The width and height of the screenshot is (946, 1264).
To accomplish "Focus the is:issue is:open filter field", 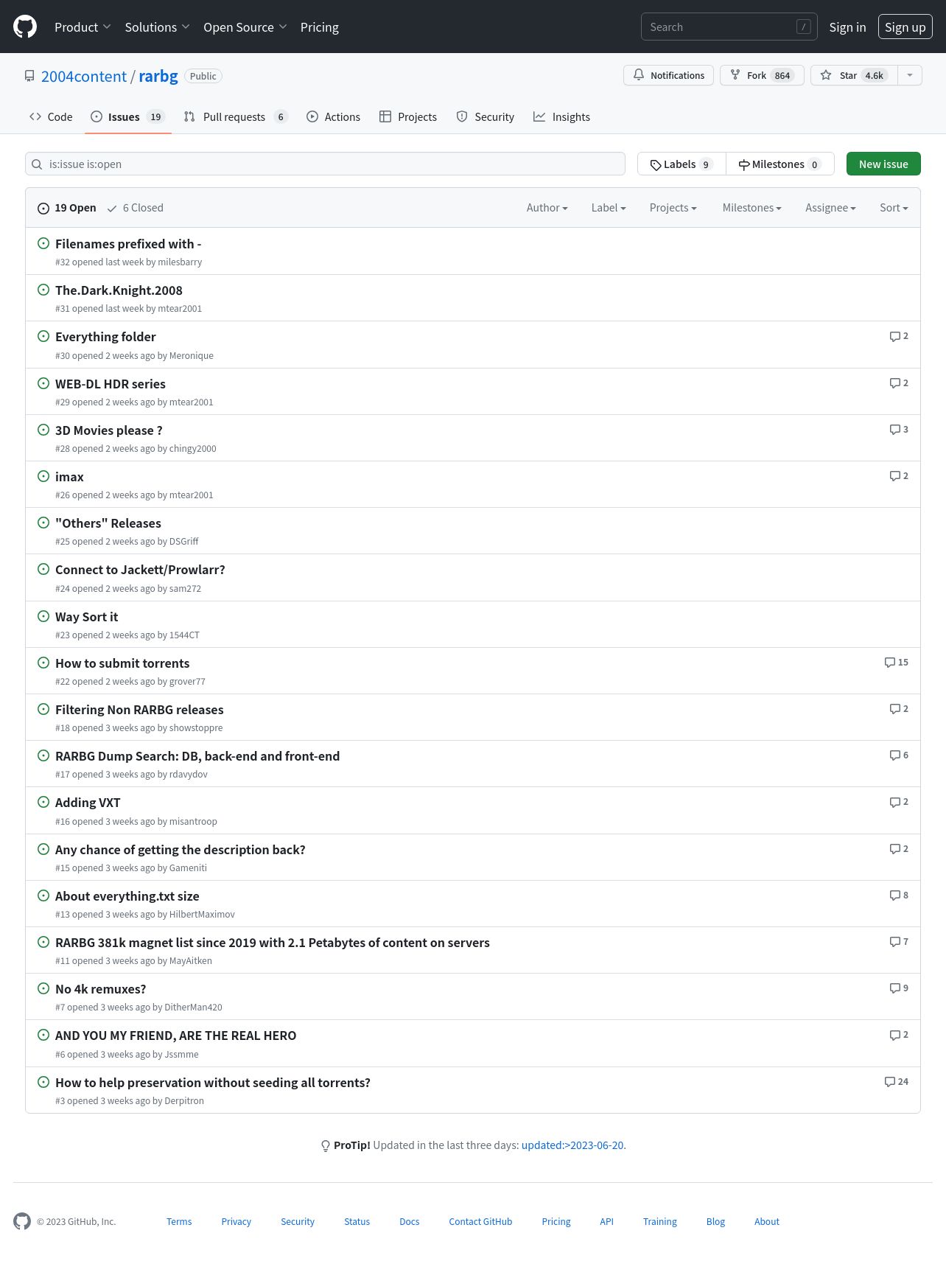I will [x=325, y=164].
